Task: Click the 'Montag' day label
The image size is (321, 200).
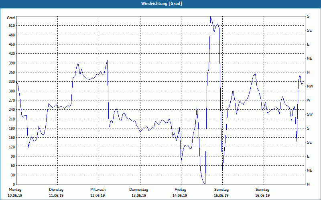Action: pos(15,190)
